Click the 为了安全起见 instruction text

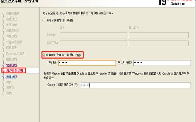tap(78, 13)
